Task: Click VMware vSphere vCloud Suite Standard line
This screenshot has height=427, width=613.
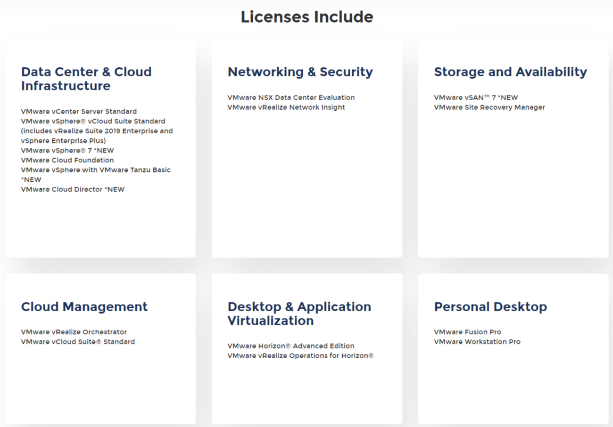Action: [x=93, y=121]
